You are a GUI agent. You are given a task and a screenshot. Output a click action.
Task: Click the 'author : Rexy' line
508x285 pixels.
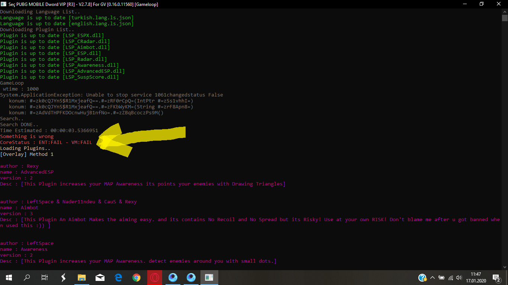pos(19,166)
